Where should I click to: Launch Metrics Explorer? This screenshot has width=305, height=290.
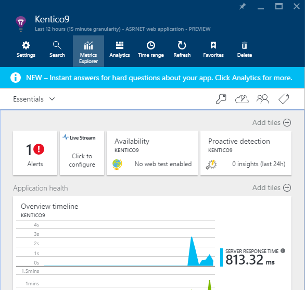tap(88, 51)
